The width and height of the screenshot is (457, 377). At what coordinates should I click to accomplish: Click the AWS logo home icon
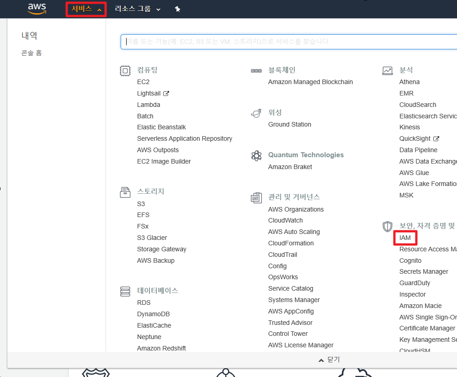point(37,9)
